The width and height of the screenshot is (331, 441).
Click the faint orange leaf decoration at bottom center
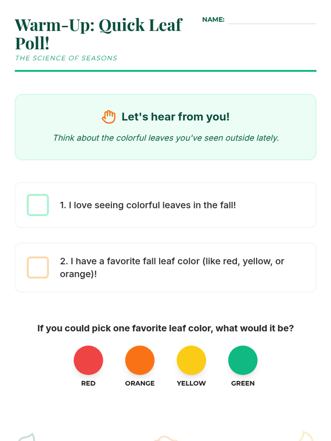(165, 438)
